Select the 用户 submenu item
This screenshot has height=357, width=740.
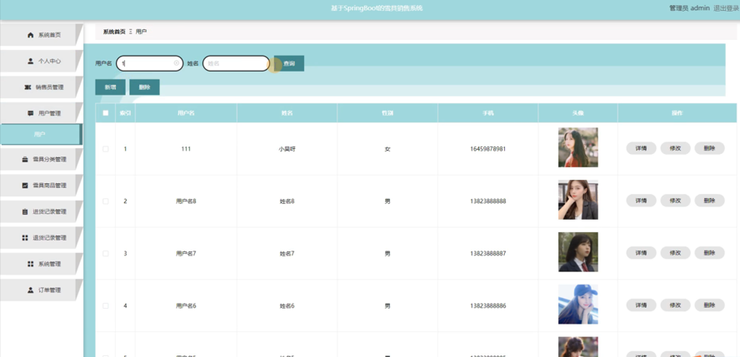point(41,134)
